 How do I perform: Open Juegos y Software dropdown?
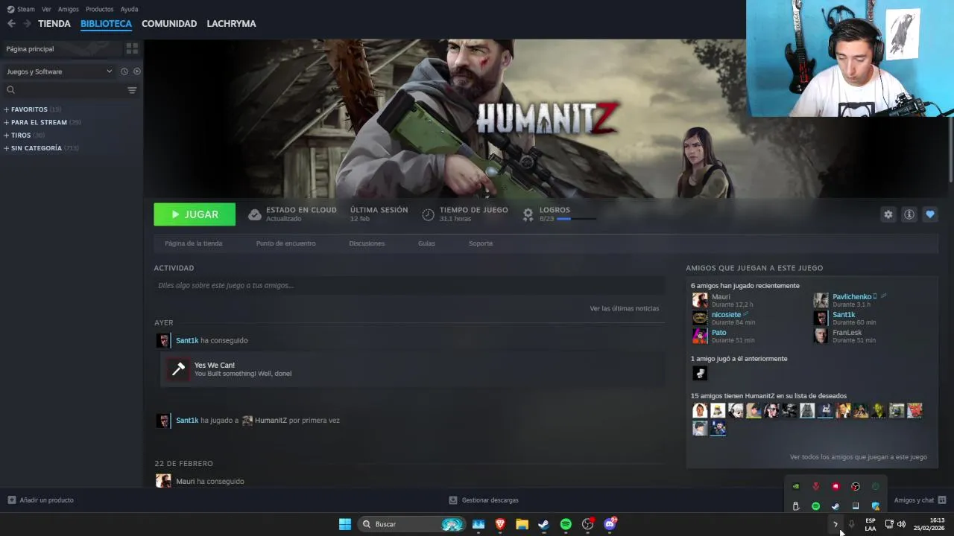tap(60, 71)
